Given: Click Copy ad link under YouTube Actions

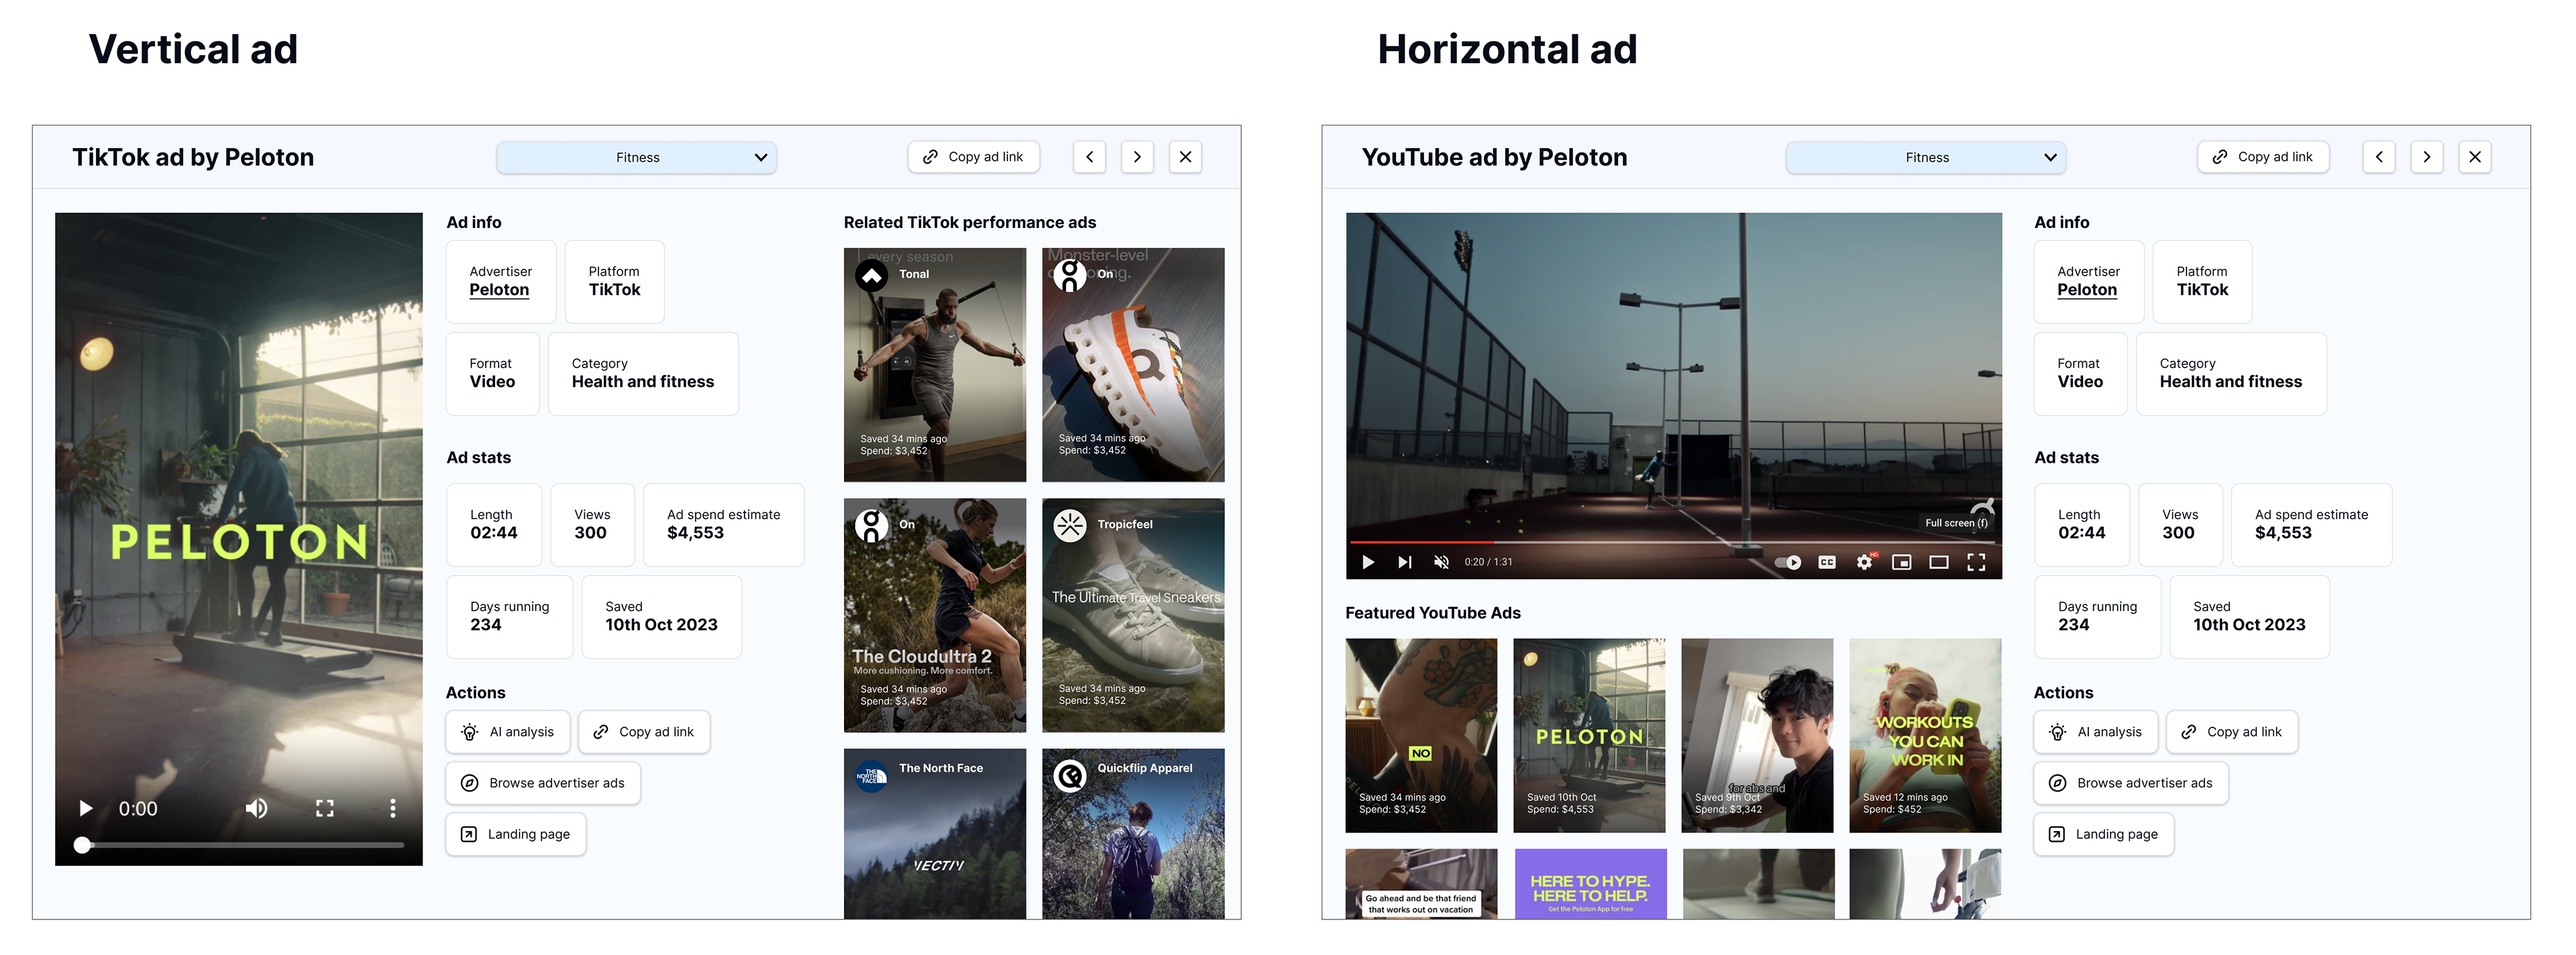Looking at the screenshot, I should (x=2232, y=732).
